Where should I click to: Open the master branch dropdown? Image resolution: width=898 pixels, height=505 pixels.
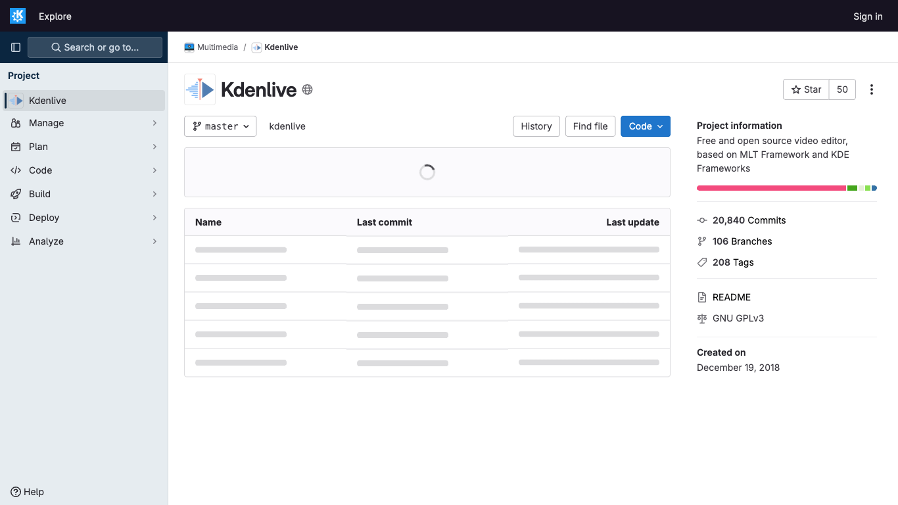[220, 126]
